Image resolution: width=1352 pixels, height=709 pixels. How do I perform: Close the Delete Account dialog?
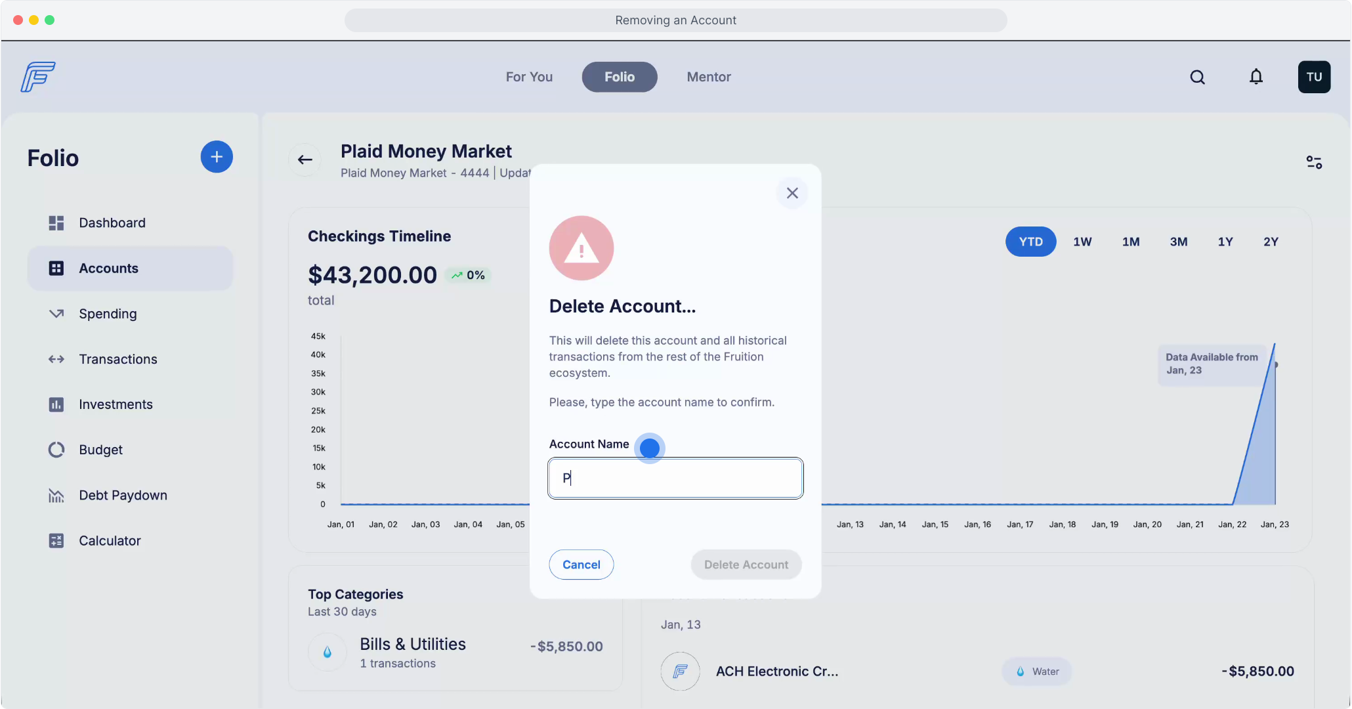point(792,193)
